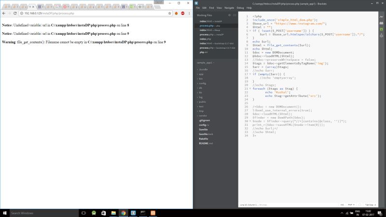Screen dimensions: 386x217
Task: Go forward in the Chrome browser
Action: [9, 14]
